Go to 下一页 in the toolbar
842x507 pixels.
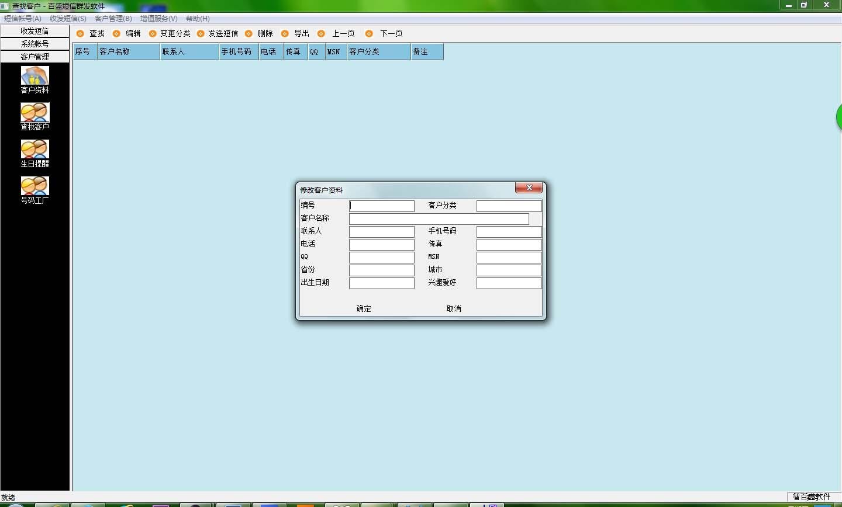tap(384, 33)
